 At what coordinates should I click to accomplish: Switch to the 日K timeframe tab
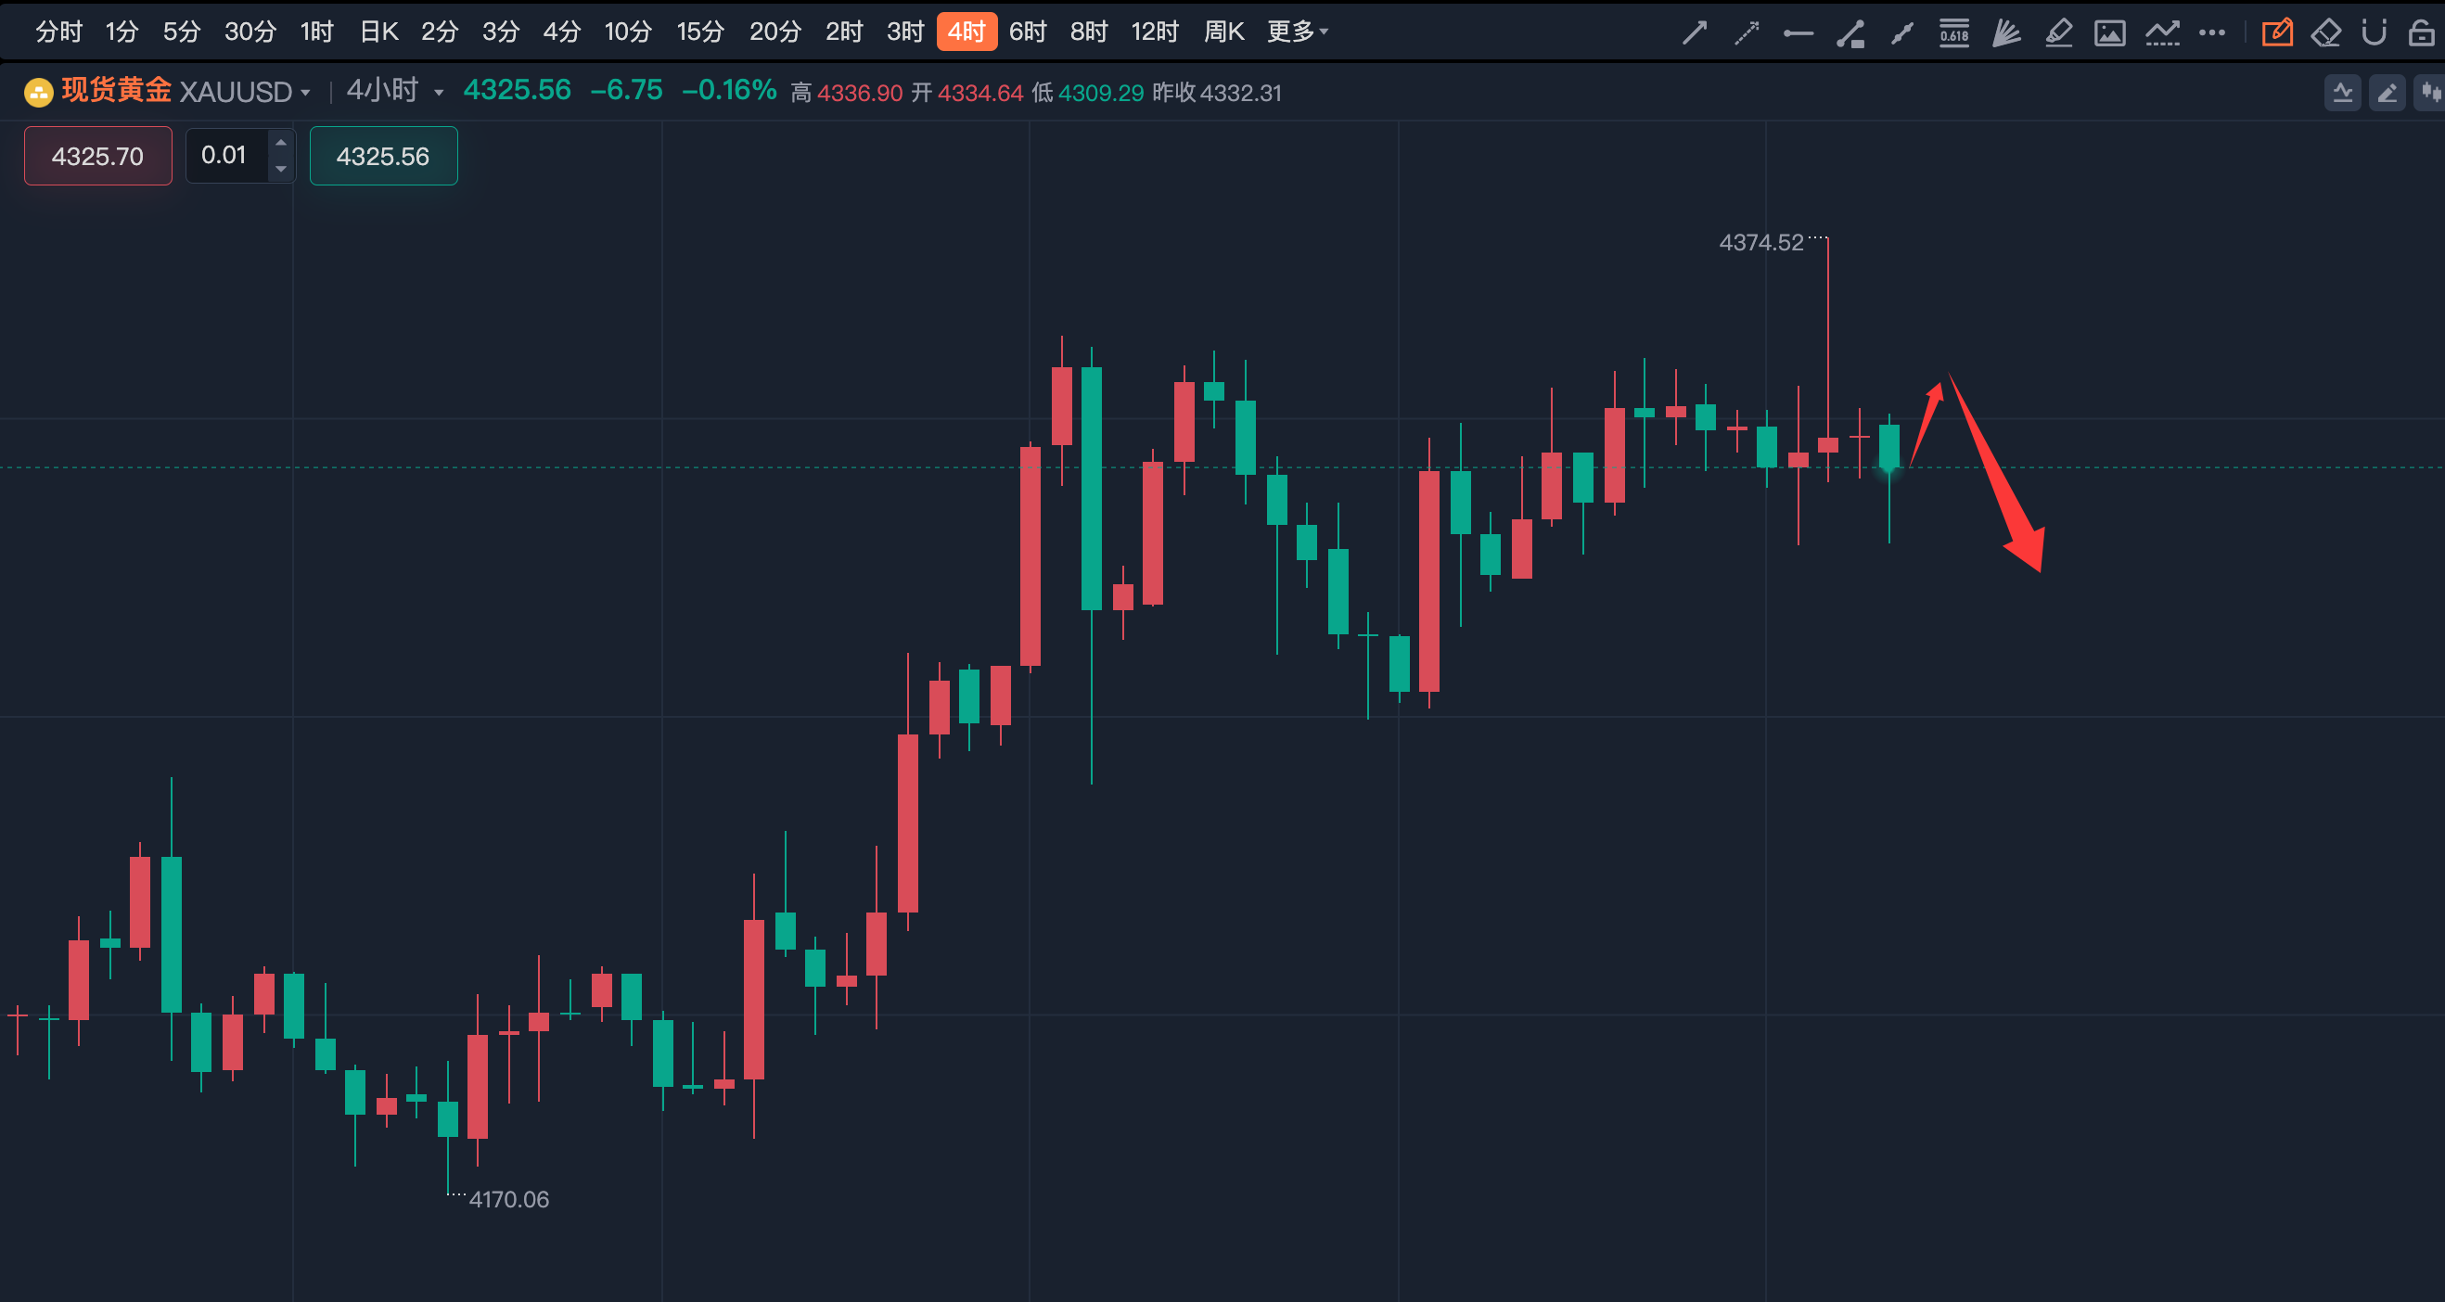pos(378,32)
